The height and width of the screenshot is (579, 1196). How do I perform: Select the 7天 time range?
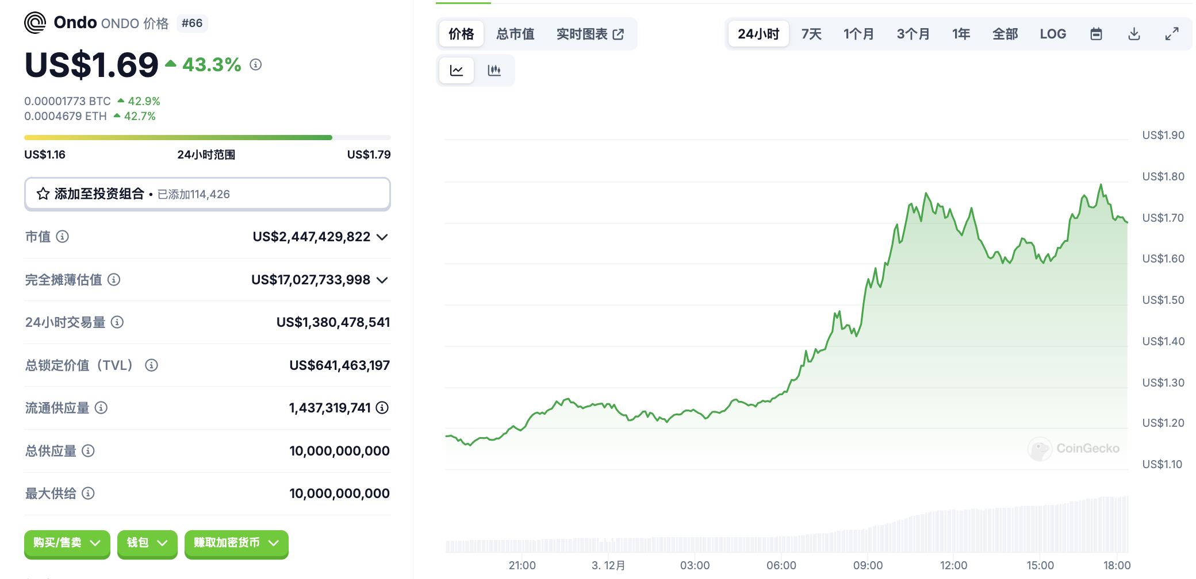[811, 34]
